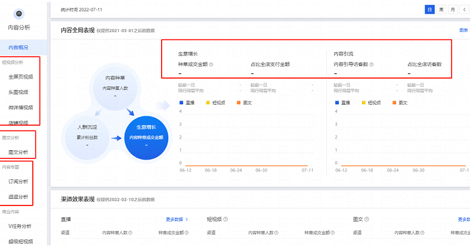This screenshot has height=246, width=476.
Task: Click the 渠道效果表现 section title
Action: [78, 200]
